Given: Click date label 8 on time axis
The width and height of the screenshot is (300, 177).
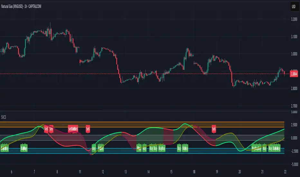Looking at the screenshot, I should [x=57, y=172].
